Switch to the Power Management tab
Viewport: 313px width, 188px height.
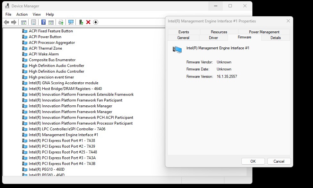pos(264,32)
